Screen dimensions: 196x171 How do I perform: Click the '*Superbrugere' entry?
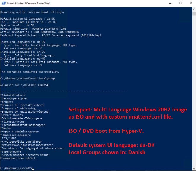(x=11, y=152)
